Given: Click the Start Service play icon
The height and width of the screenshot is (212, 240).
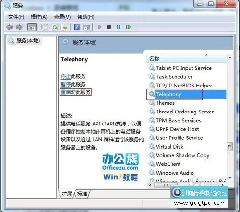Looking at the screenshot, I should click(x=100, y=27).
